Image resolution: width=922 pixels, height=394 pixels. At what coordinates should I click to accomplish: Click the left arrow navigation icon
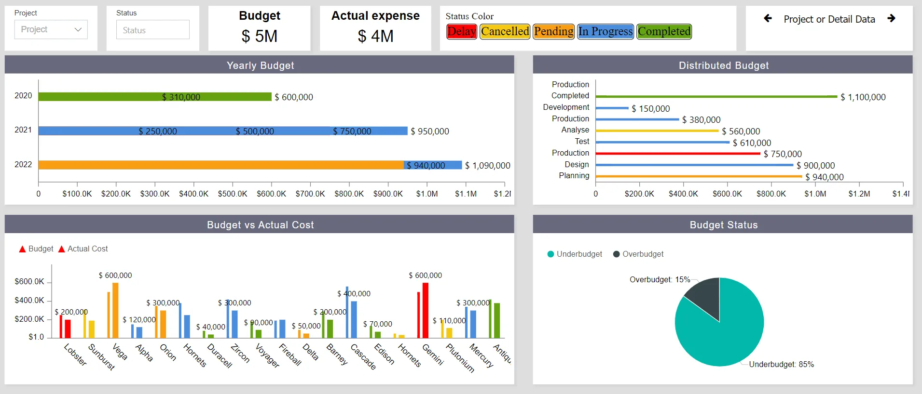[768, 18]
